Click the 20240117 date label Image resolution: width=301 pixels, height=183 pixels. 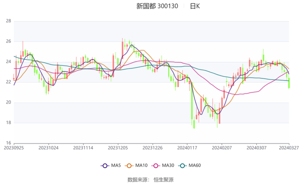tap(187, 148)
